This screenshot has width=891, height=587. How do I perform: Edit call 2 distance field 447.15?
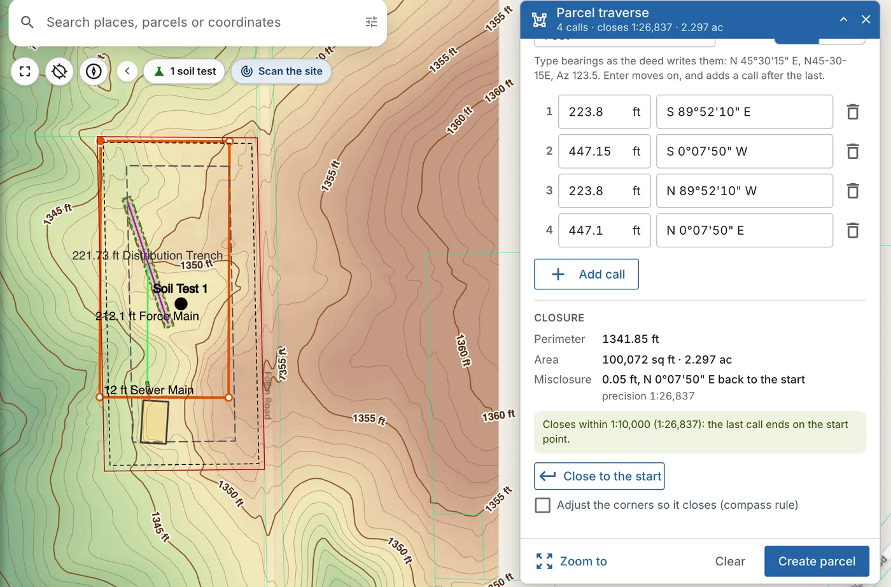[604, 151]
